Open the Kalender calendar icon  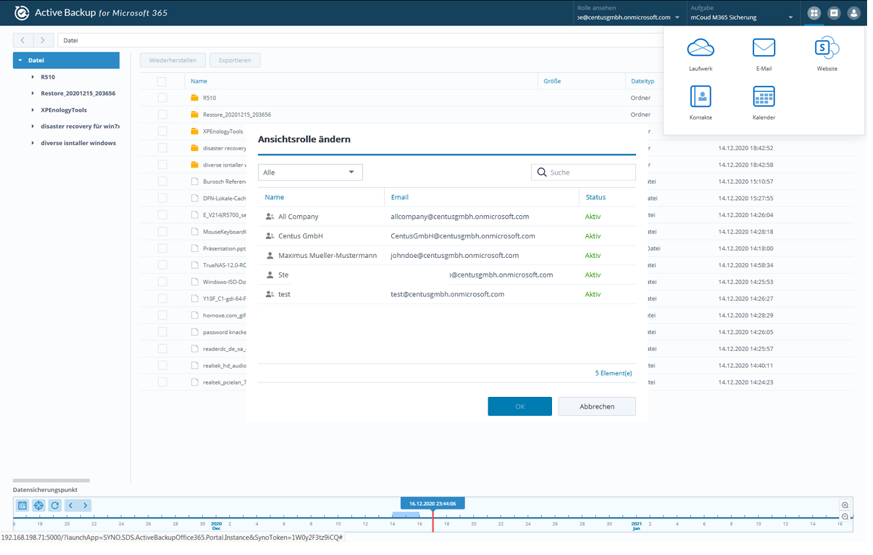click(x=763, y=96)
